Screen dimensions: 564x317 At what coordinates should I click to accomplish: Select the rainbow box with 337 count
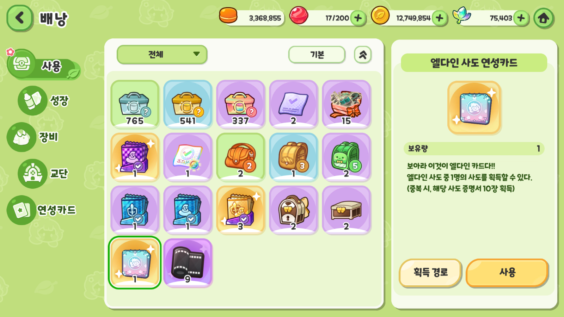(x=241, y=104)
